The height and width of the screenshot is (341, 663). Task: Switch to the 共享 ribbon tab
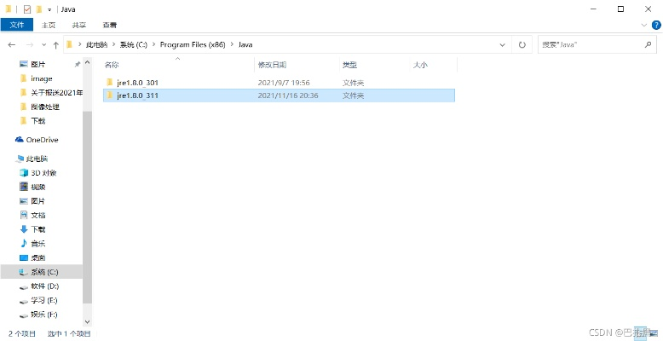point(80,26)
